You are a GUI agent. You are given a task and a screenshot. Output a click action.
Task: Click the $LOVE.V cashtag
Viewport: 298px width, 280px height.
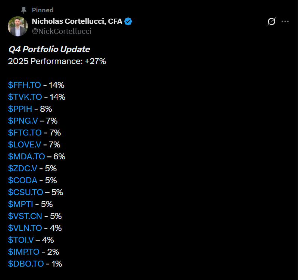(x=25, y=144)
